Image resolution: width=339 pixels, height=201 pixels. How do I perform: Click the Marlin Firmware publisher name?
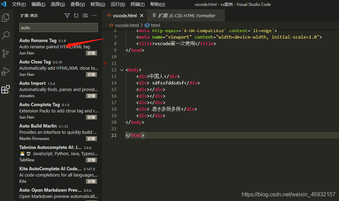coord(34,139)
